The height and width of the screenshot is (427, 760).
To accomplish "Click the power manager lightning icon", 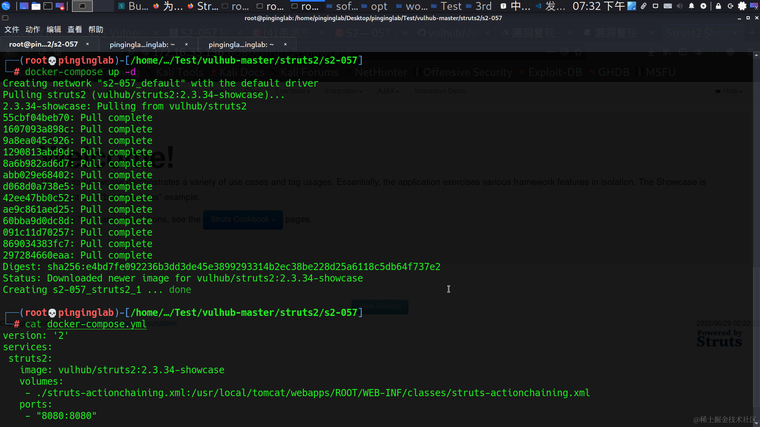I will pos(703,6).
